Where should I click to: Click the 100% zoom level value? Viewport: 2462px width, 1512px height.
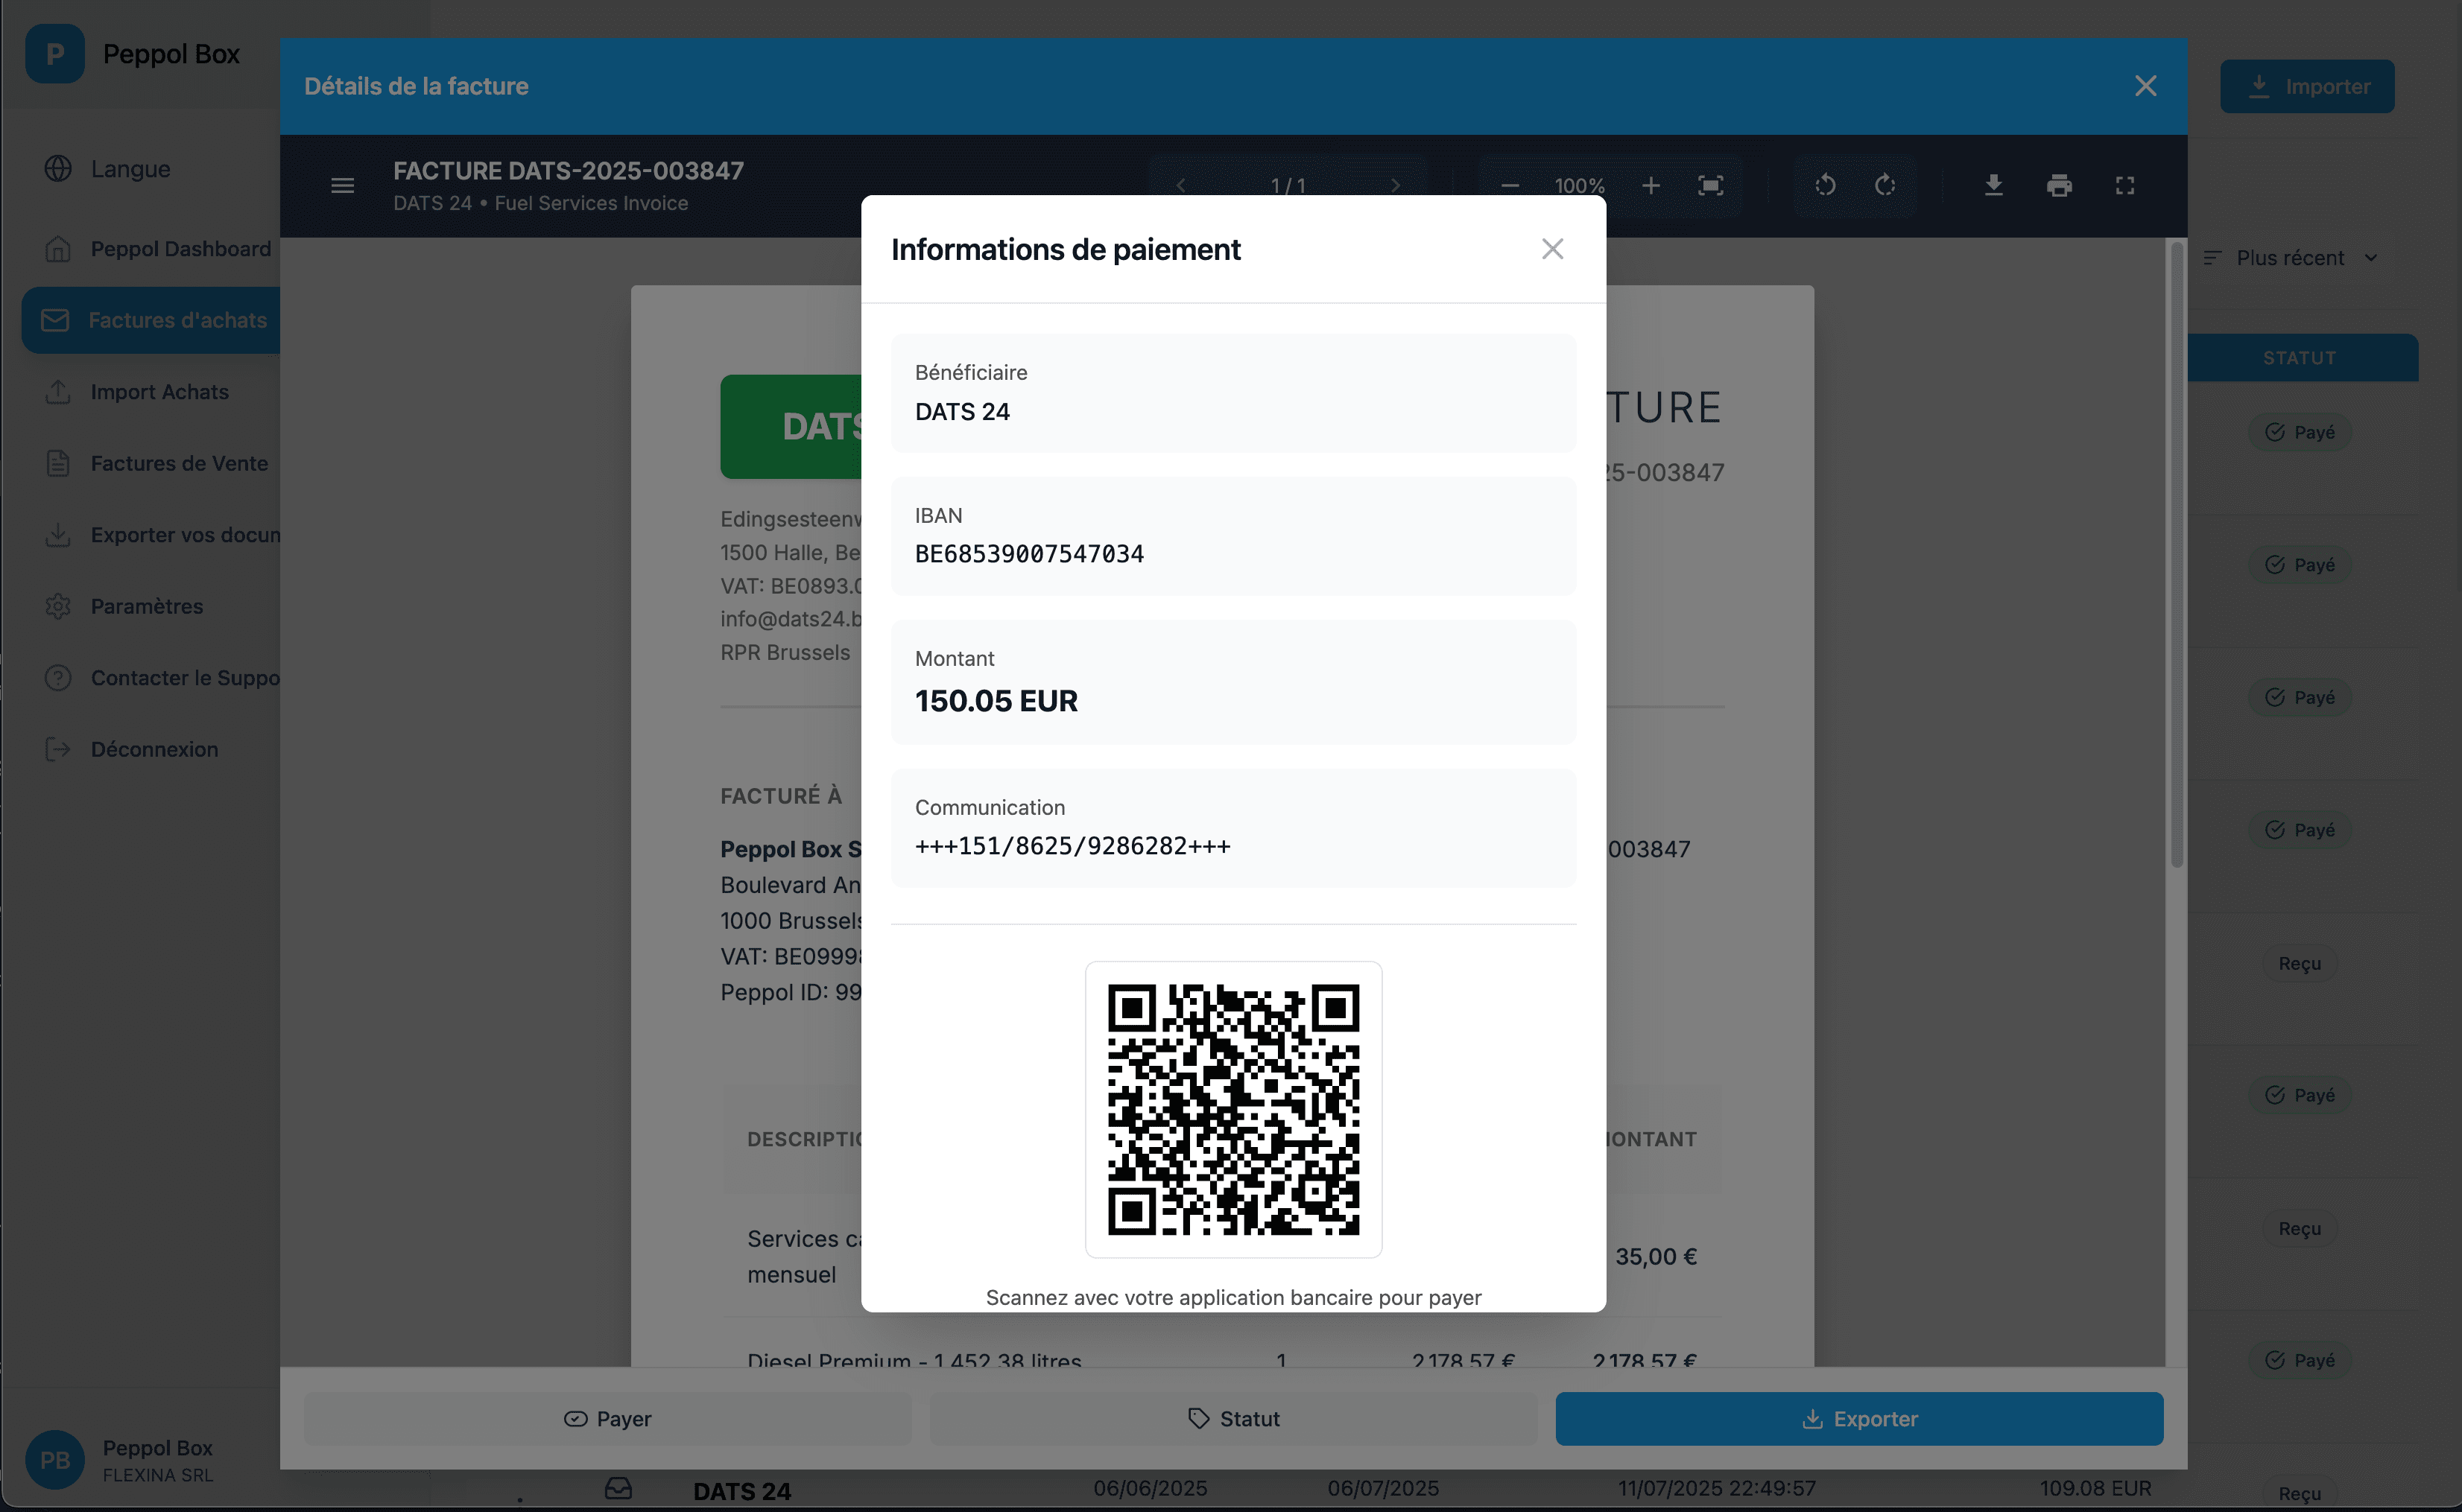[1580, 185]
